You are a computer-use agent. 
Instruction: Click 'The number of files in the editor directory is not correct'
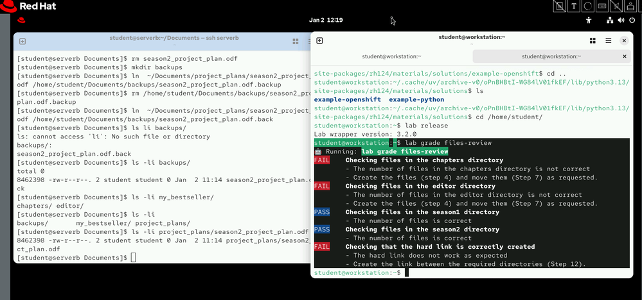[468, 195]
